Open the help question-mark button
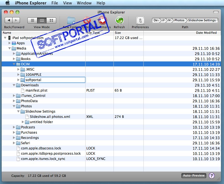 tap(212, 176)
